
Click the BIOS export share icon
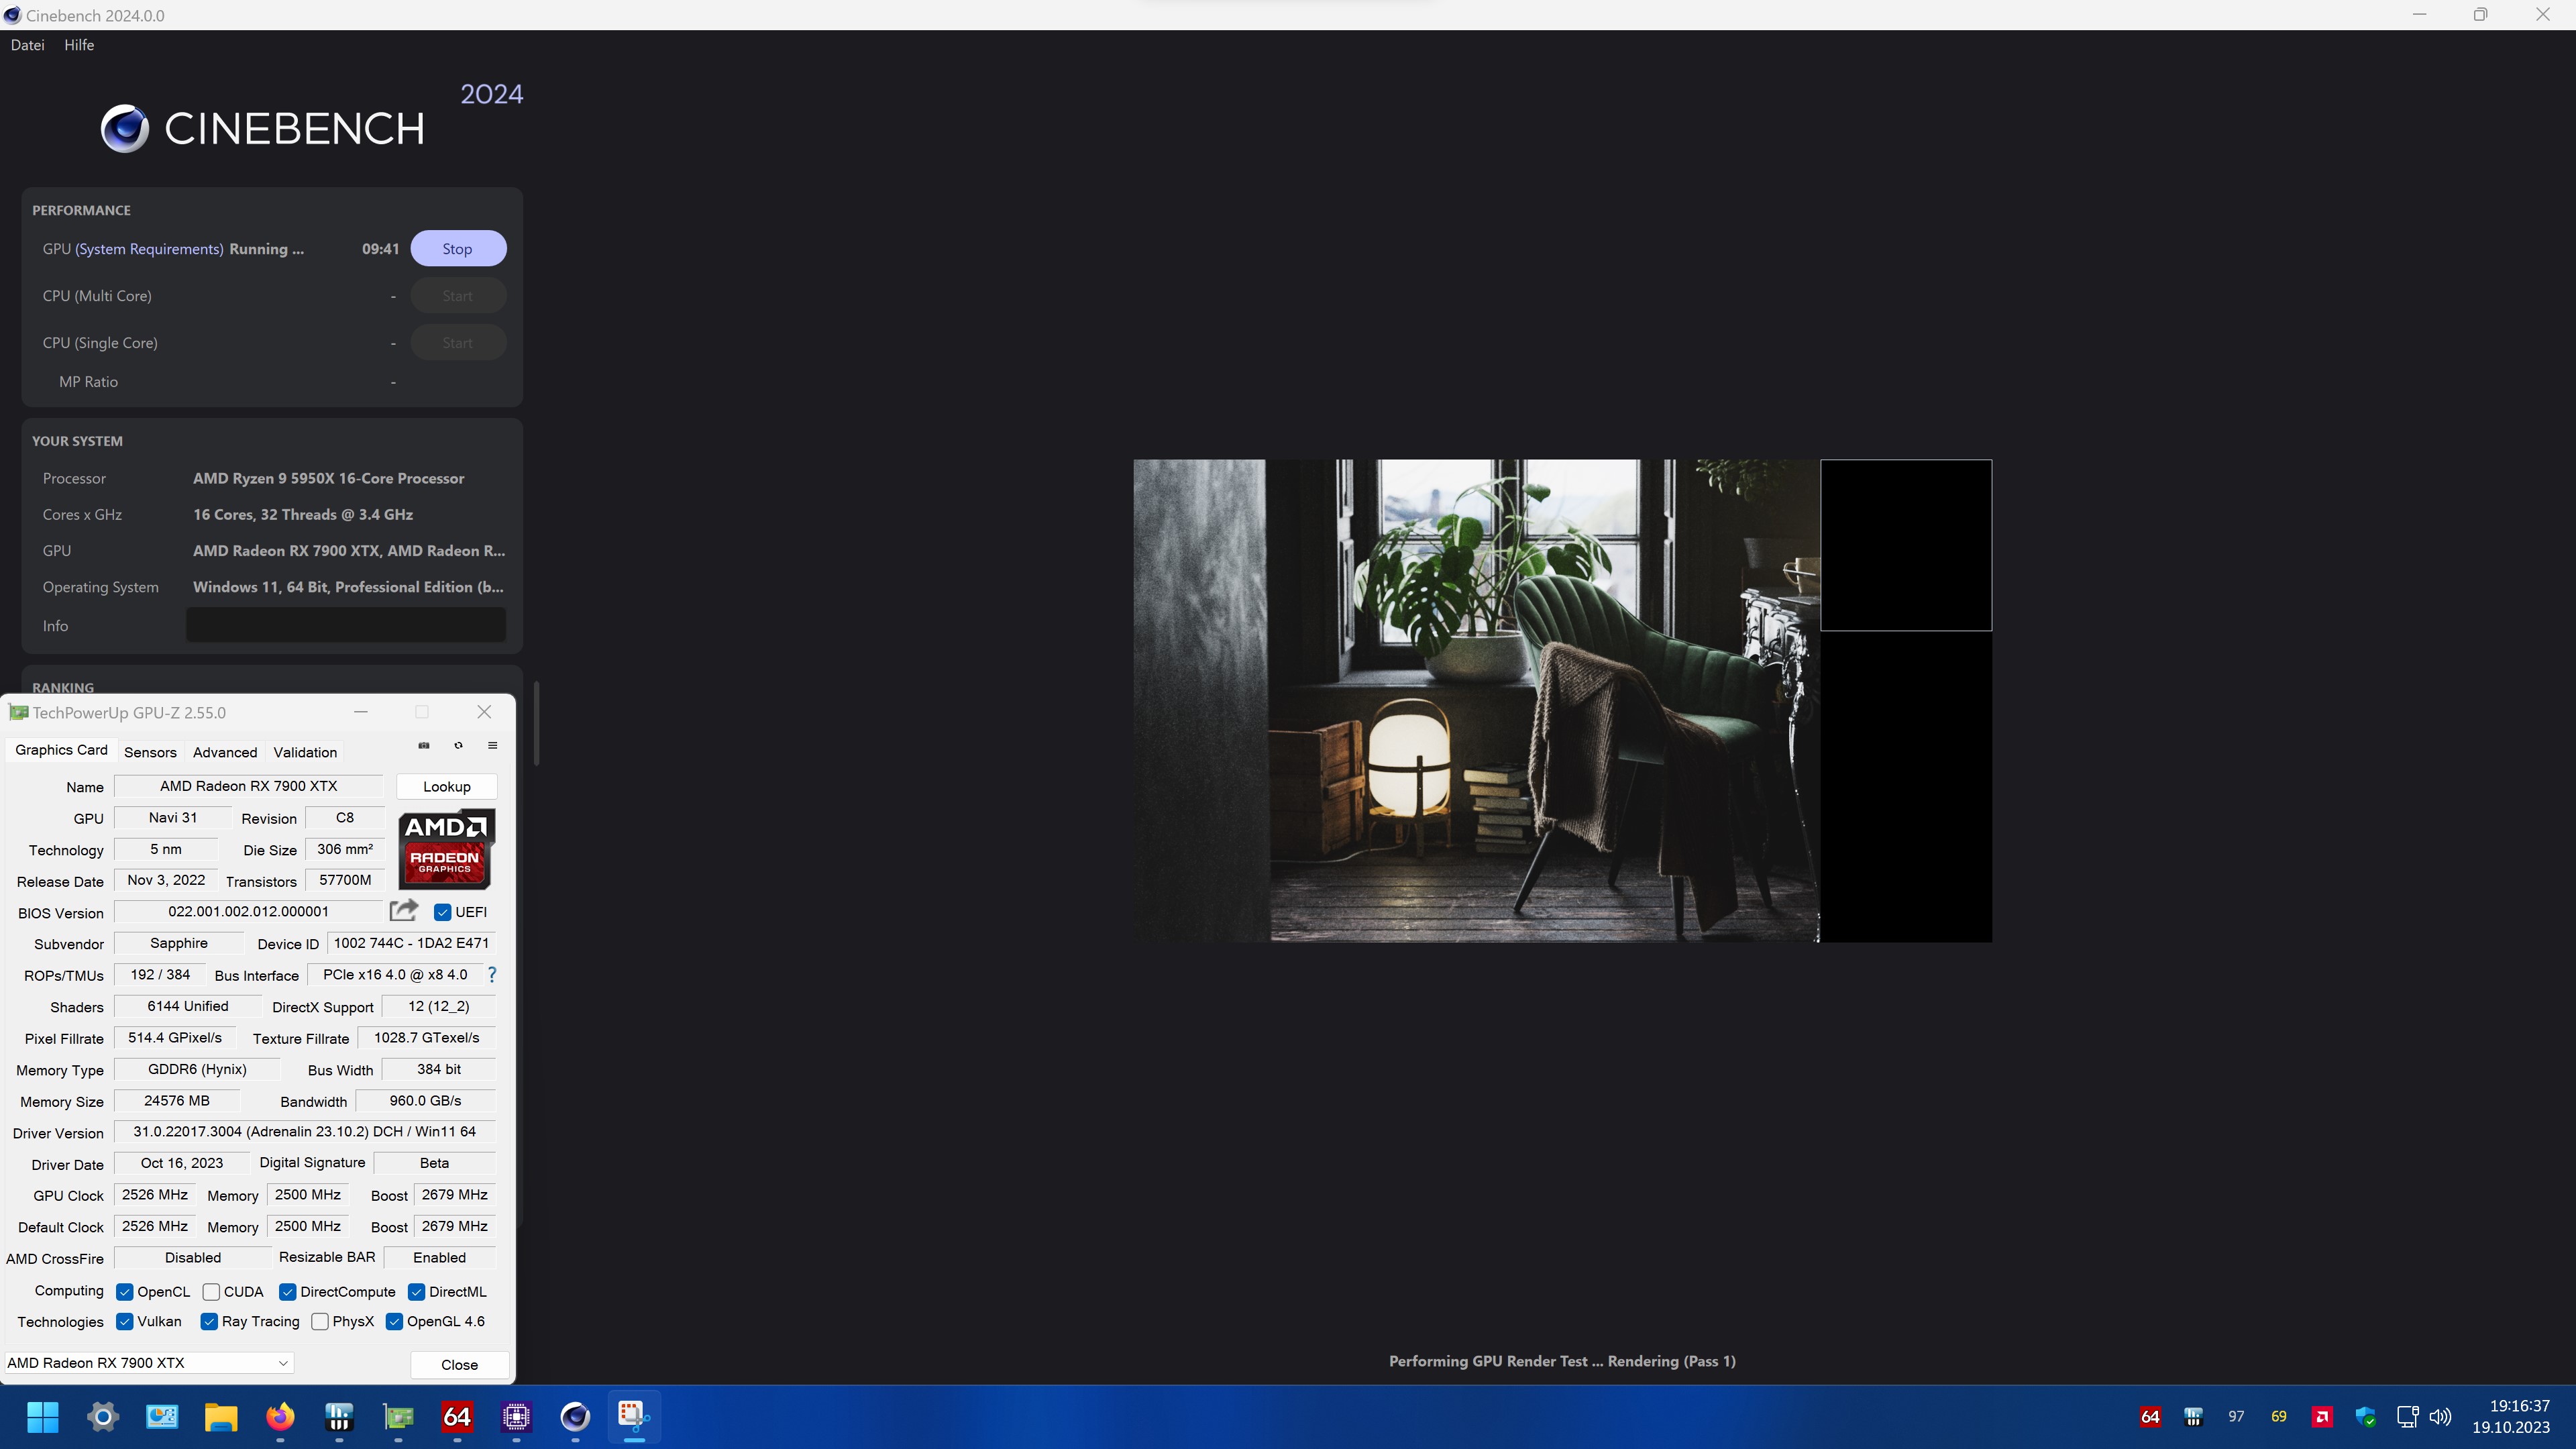pyautogui.click(x=404, y=910)
